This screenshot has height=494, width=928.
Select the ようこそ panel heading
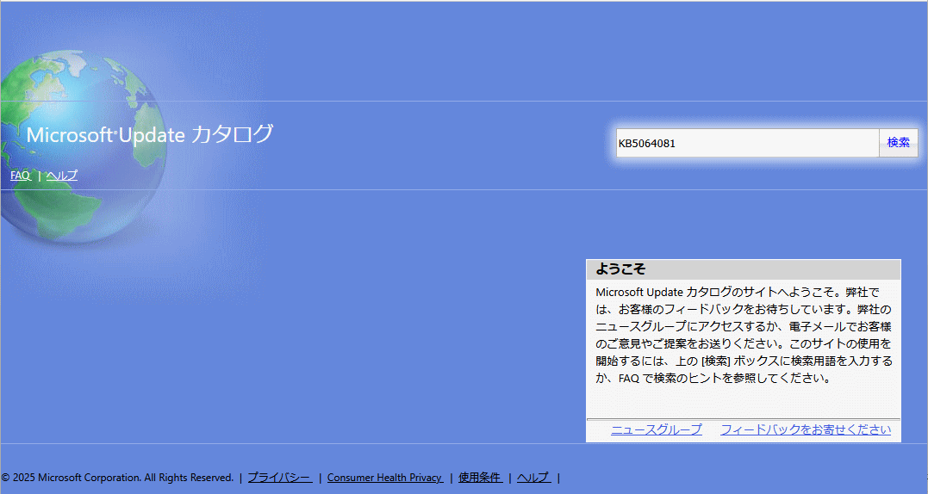(x=620, y=269)
